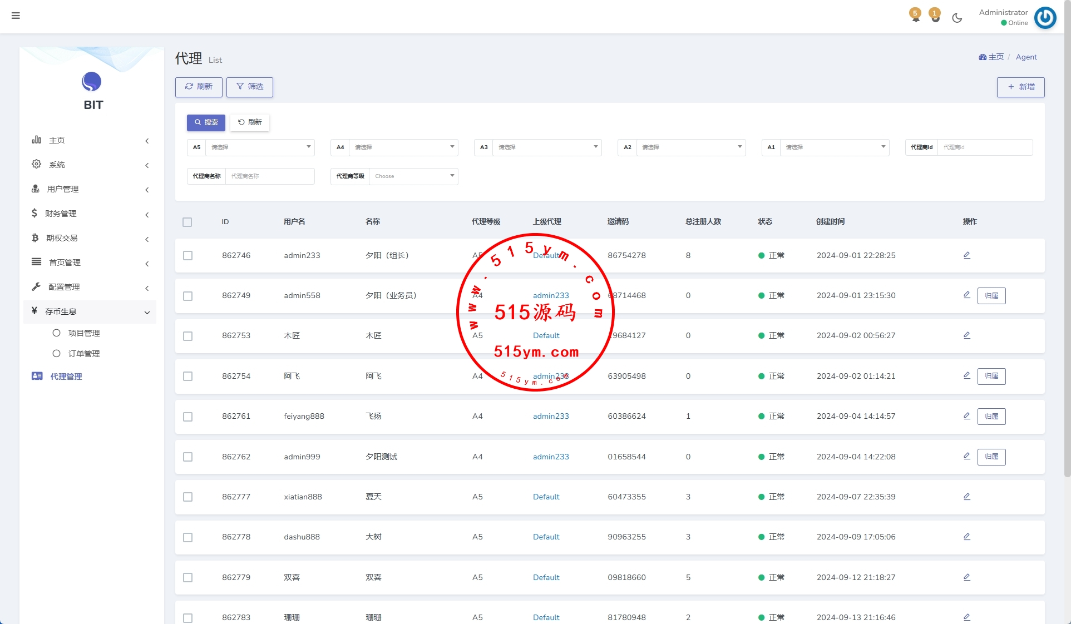
Task: Toggle dark mode moon icon
Action: [x=957, y=18]
